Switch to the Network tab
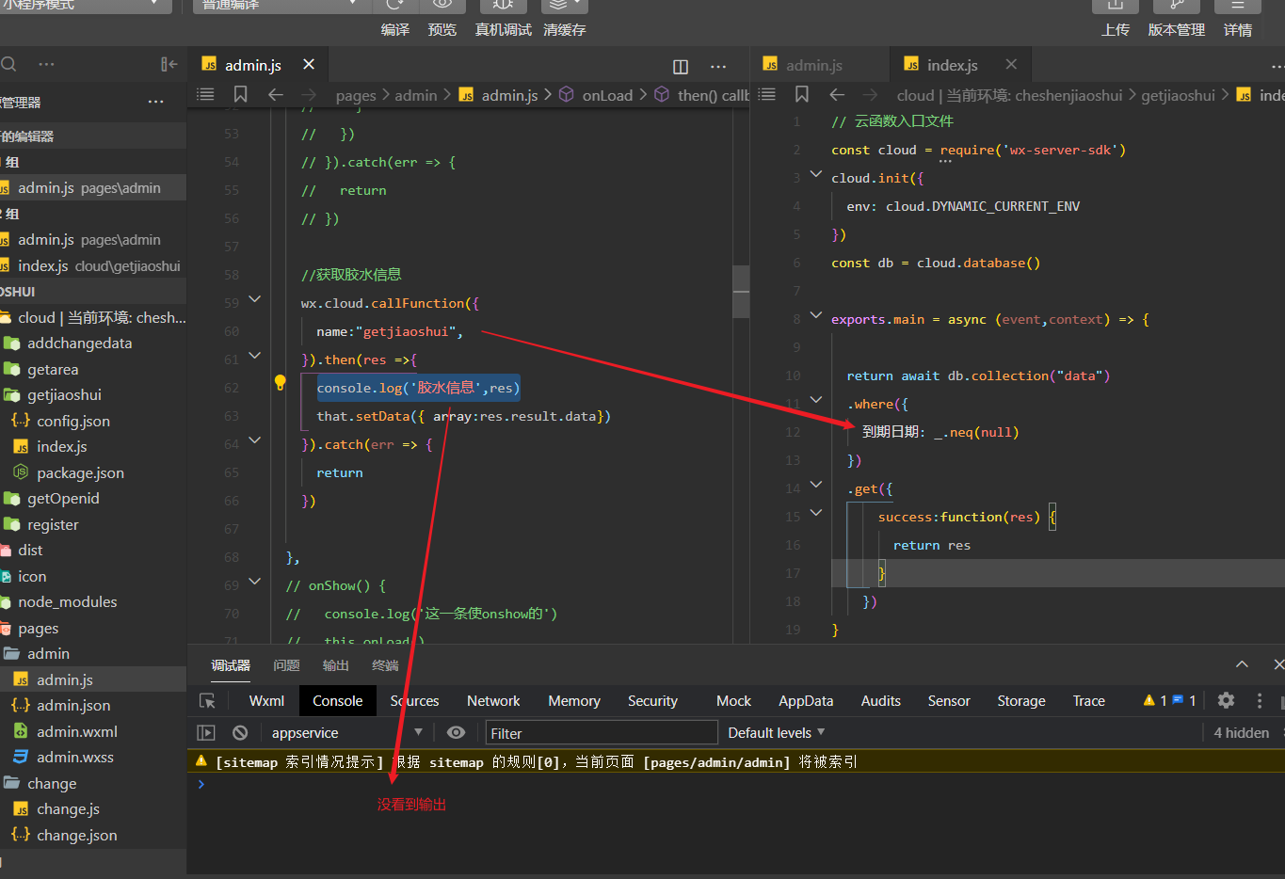The image size is (1285, 879). click(x=493, y=701)
